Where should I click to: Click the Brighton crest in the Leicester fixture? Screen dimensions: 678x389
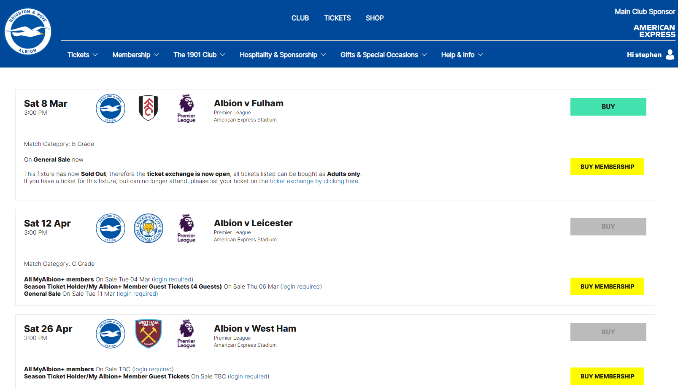click(111, 228)
